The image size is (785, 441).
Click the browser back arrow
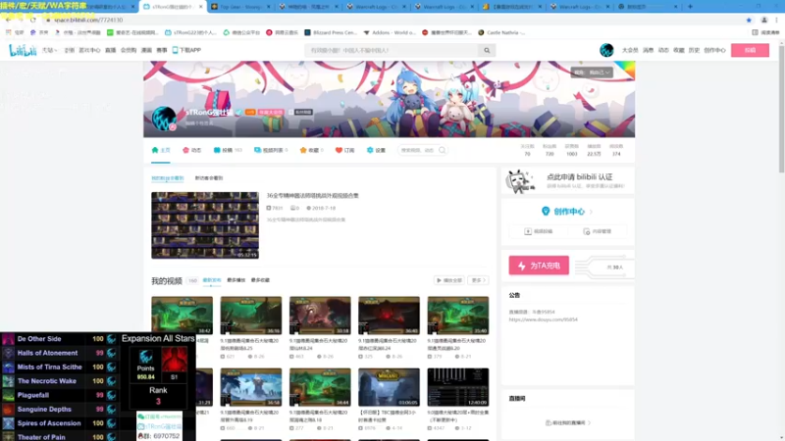click(x=9, y=20)
